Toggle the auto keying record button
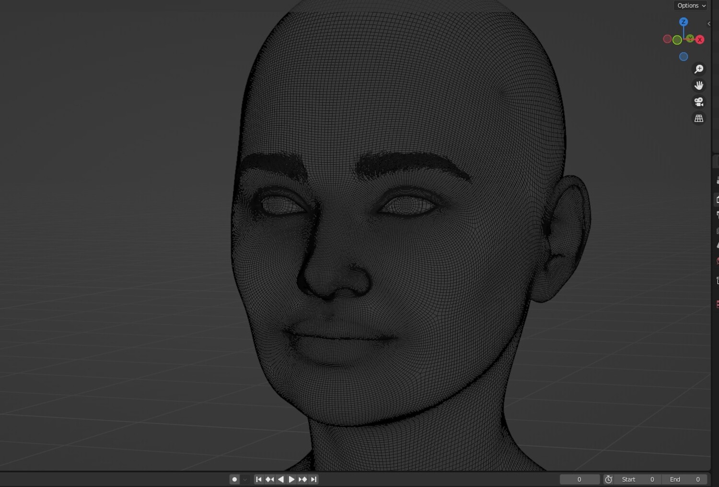Screen dimensions: 719x487 pos(234,479)
